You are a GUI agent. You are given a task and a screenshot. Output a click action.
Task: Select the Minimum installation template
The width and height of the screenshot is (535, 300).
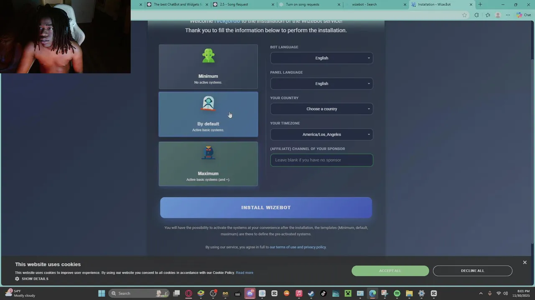(x=208, y=67)
